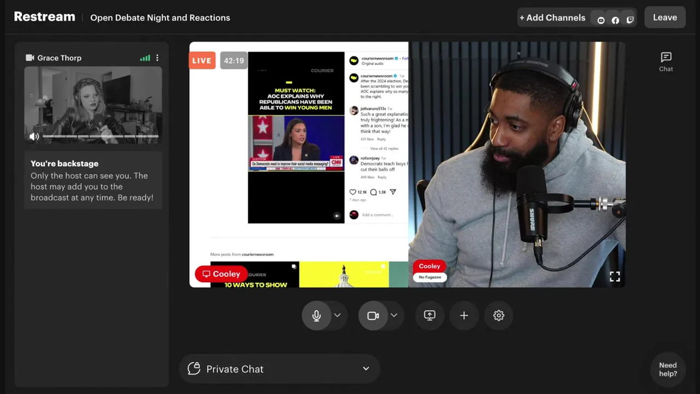700x394 pixels.
Task: Click the Add a comment field
Action: (x=377, y=215)
